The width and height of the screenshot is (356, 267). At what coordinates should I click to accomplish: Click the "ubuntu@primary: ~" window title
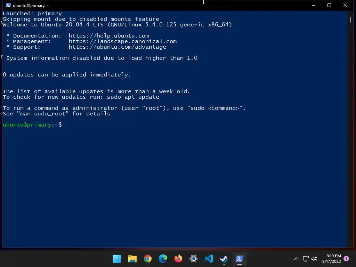[31, 6]
